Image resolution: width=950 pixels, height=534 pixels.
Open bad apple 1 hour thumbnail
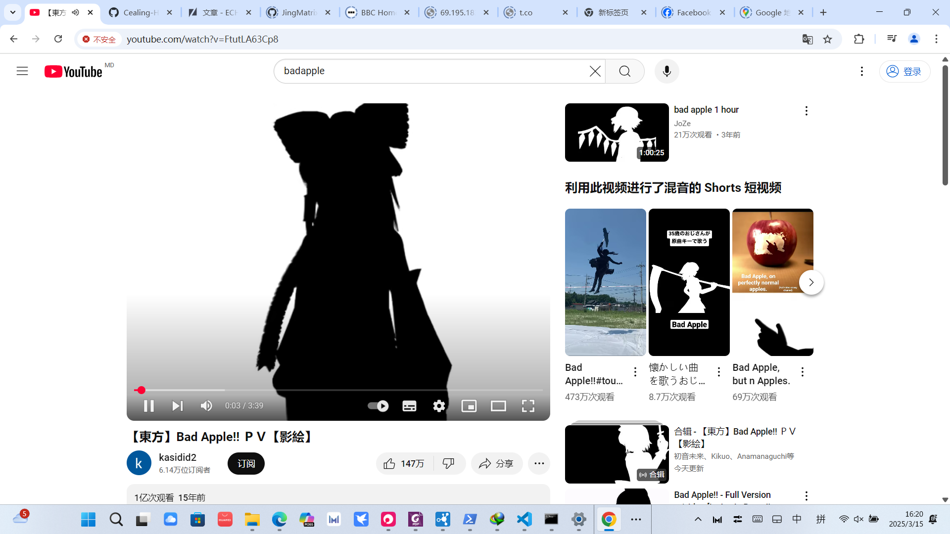click(x=617, y=133)
